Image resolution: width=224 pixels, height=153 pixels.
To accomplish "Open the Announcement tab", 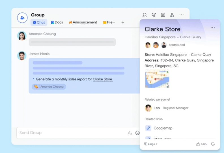I will tap(83, 22).
